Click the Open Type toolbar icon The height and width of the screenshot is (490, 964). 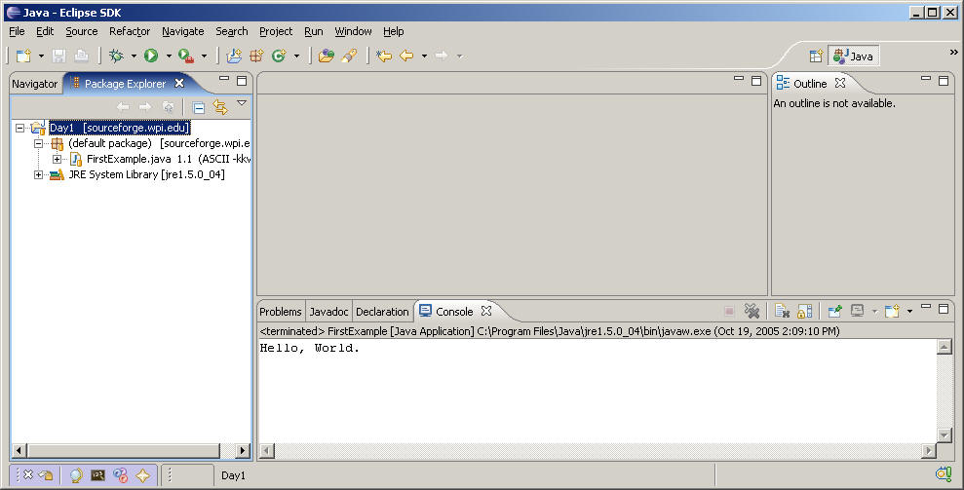(x=327, y=56)
